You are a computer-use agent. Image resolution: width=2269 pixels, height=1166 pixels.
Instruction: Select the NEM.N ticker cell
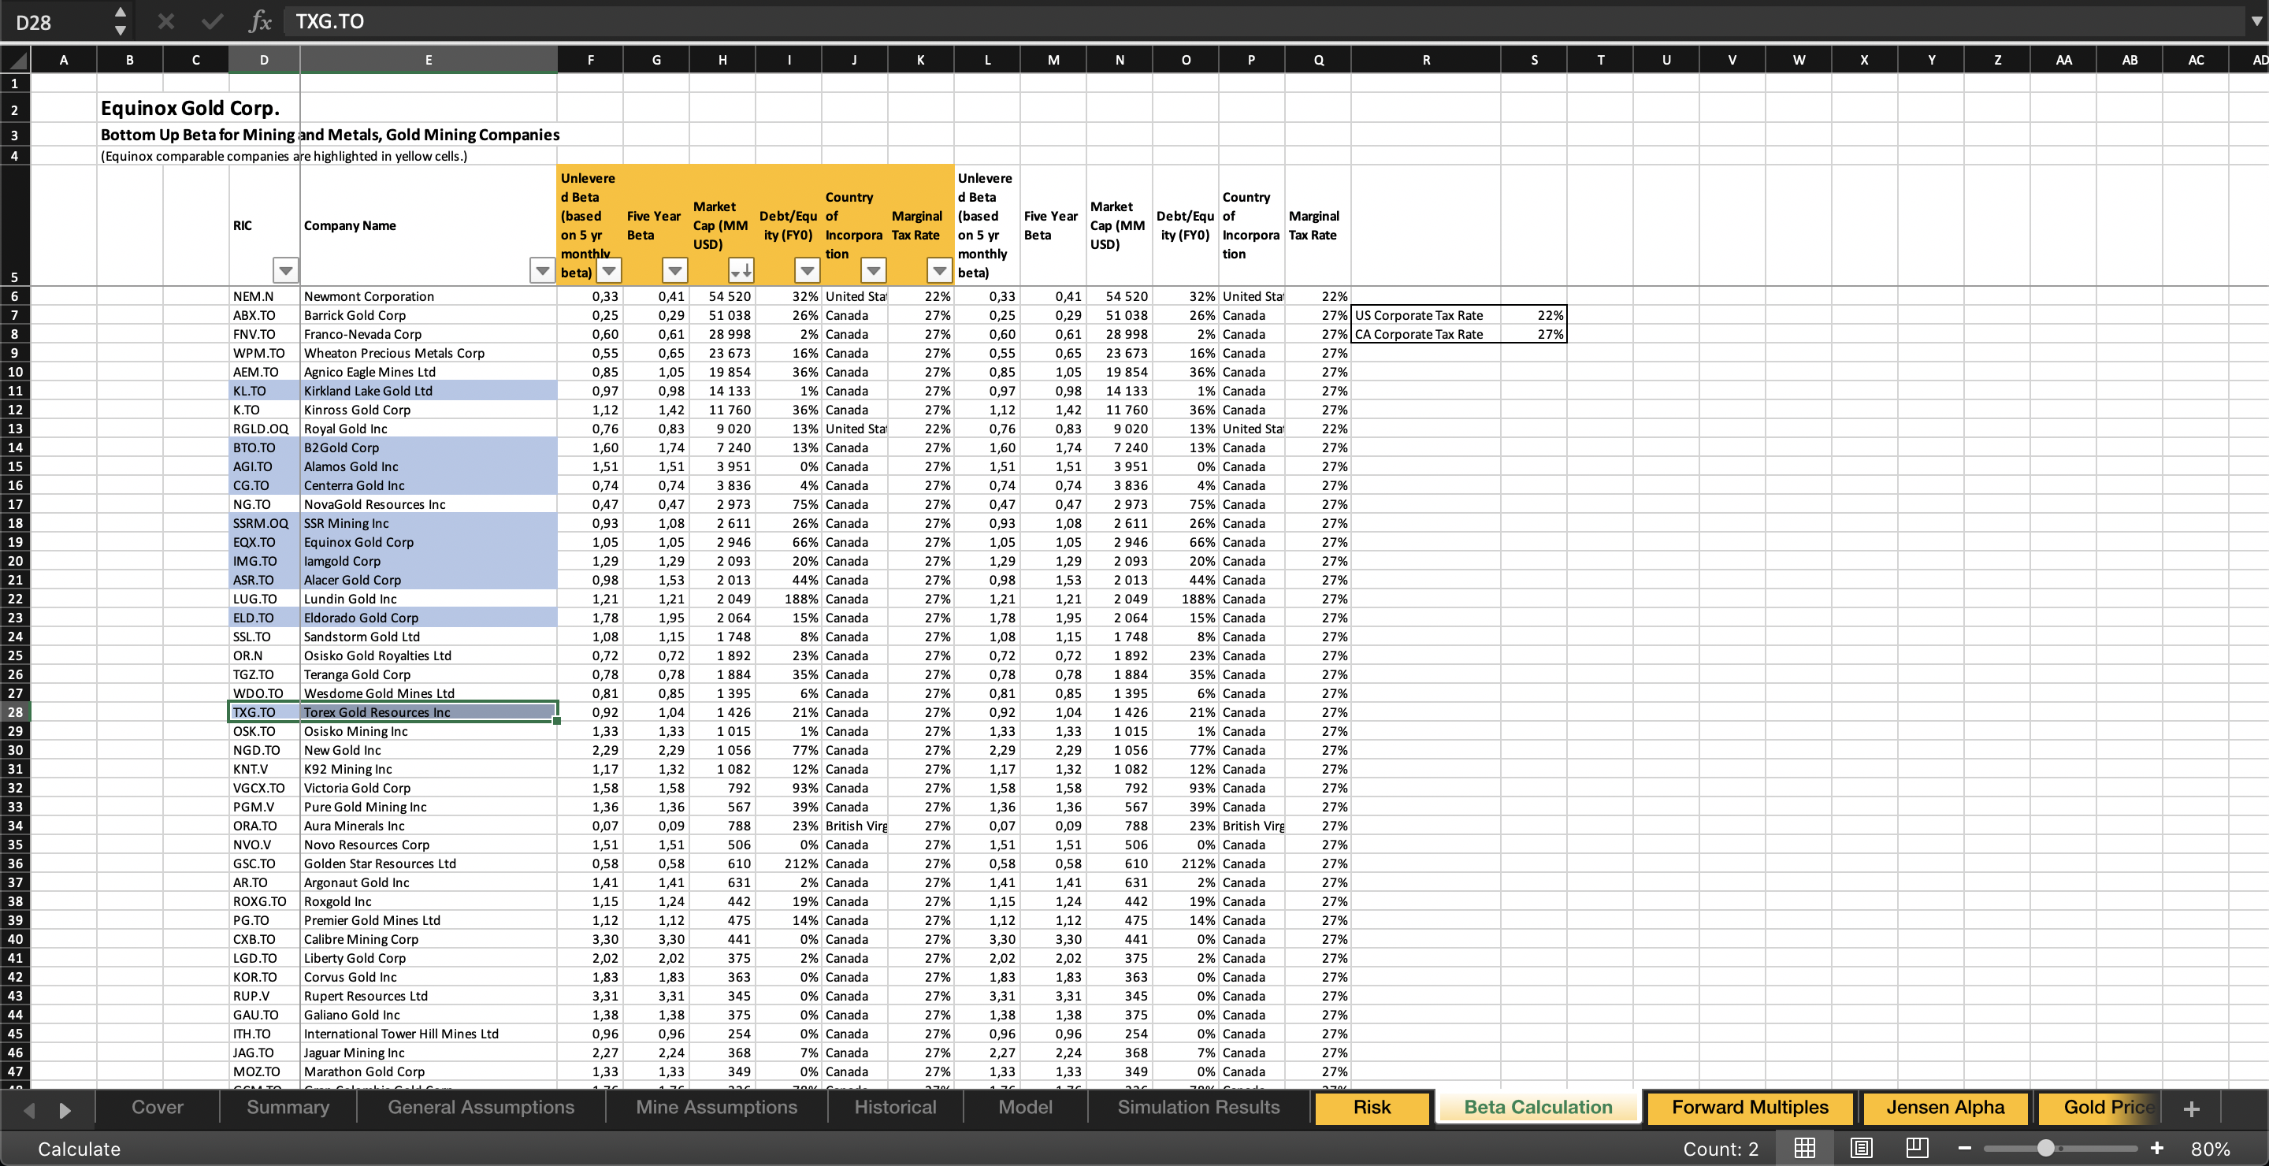[263, 296]
